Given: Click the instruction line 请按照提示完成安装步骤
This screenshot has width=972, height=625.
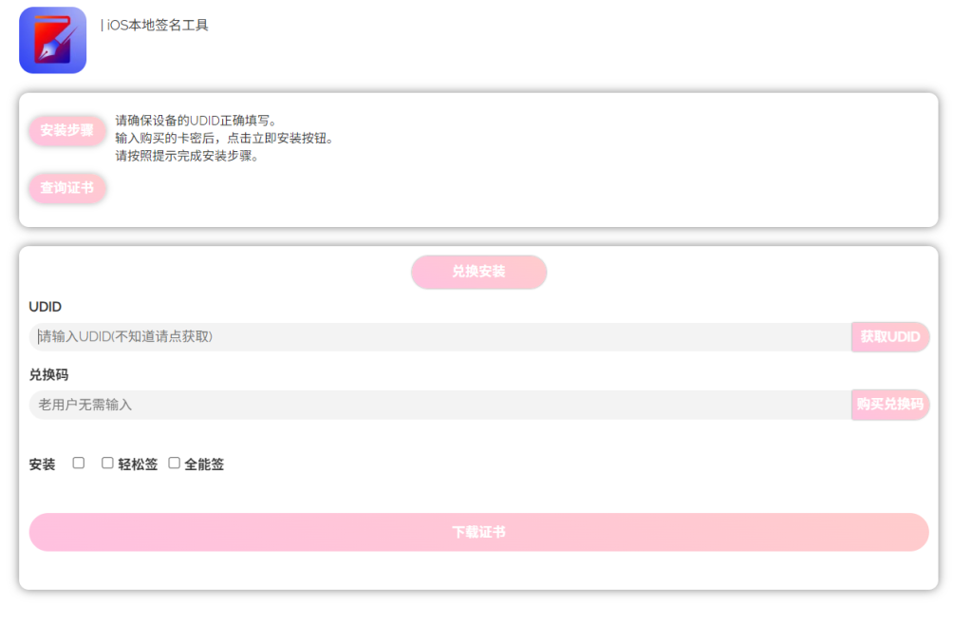Looking at the screenshot, I should pyautogui.click(x=187, y=156).
